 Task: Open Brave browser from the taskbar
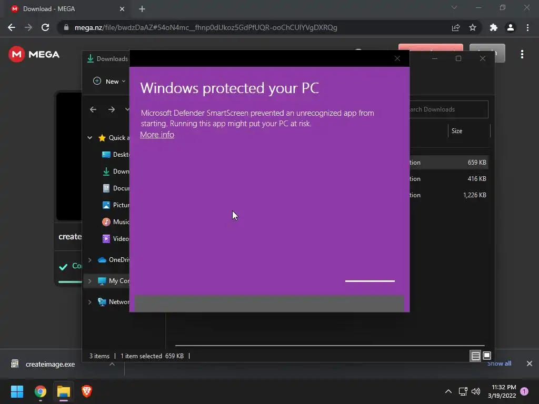(x=87, y=391)
